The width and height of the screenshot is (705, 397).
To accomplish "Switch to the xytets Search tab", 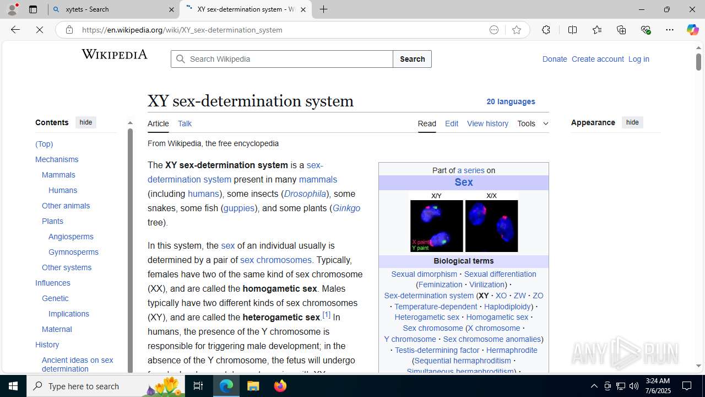I will tap(114, 9).
